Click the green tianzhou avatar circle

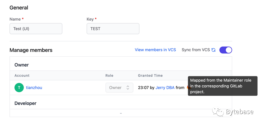pyautogui.click(x=19, y=88)
